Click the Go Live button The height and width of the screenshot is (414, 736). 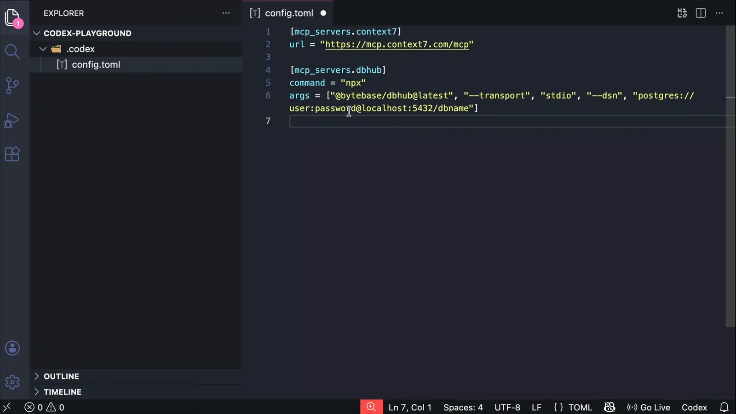(649, 407)
